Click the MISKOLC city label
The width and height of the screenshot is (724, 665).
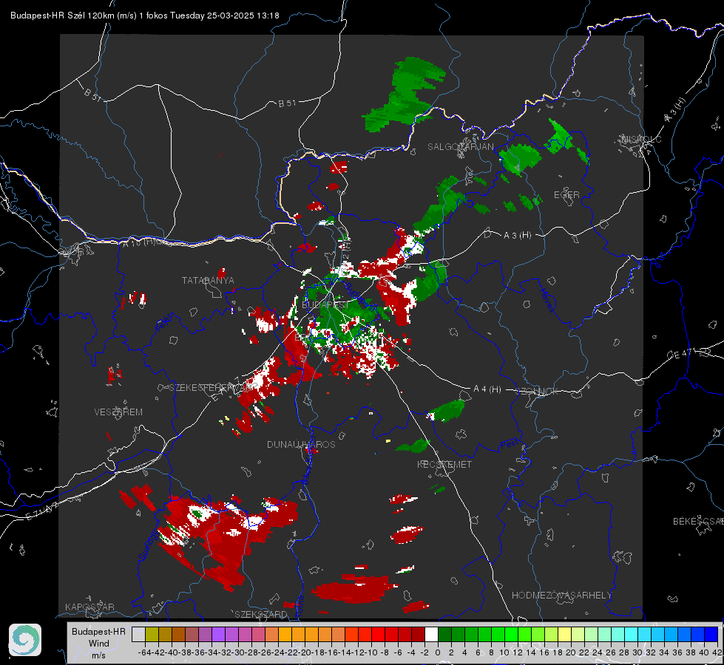(x=641, y=139)
